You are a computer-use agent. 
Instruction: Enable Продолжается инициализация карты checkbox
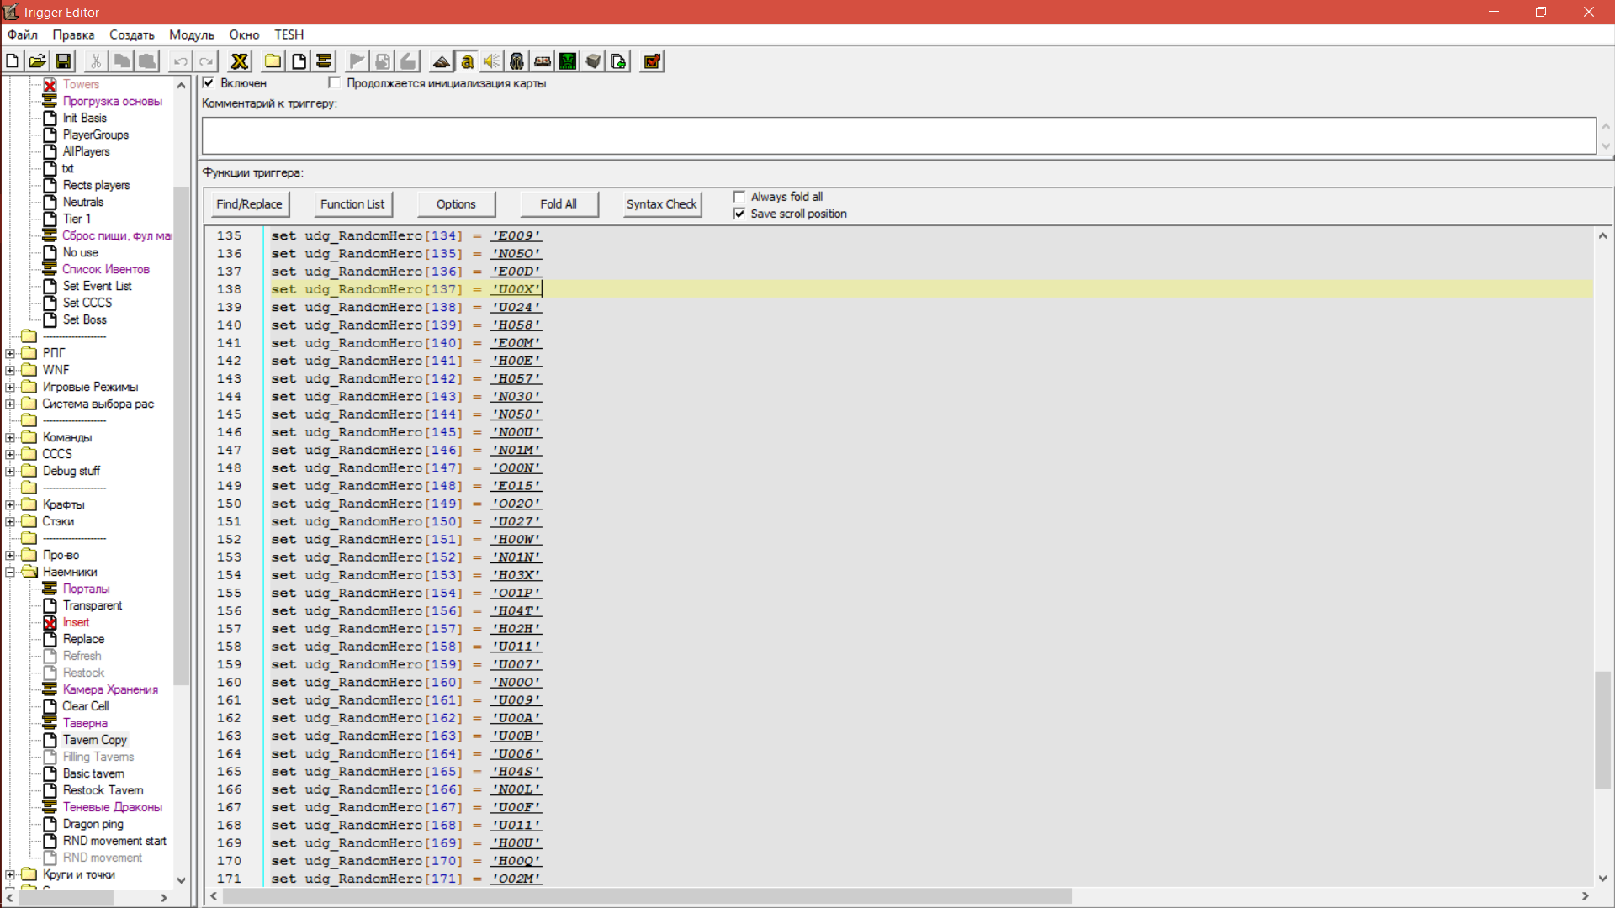pos(335,82)
